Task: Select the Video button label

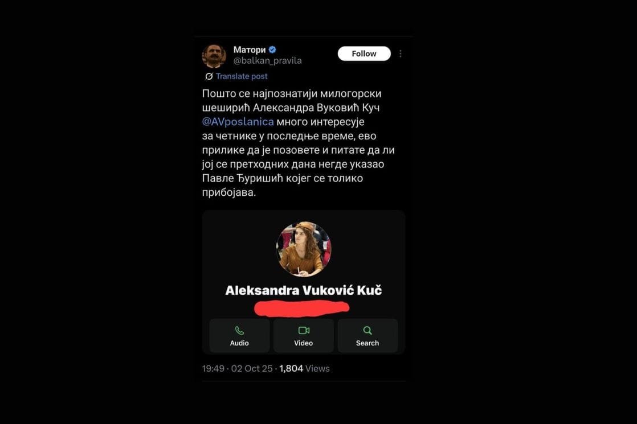Action: [304, 343]
